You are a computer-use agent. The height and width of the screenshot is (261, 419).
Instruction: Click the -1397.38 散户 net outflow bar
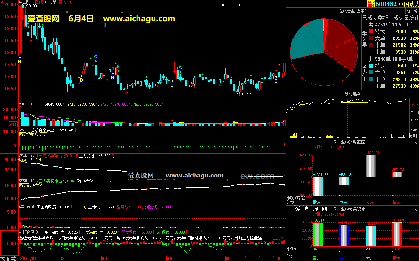[x=318, y=186]
